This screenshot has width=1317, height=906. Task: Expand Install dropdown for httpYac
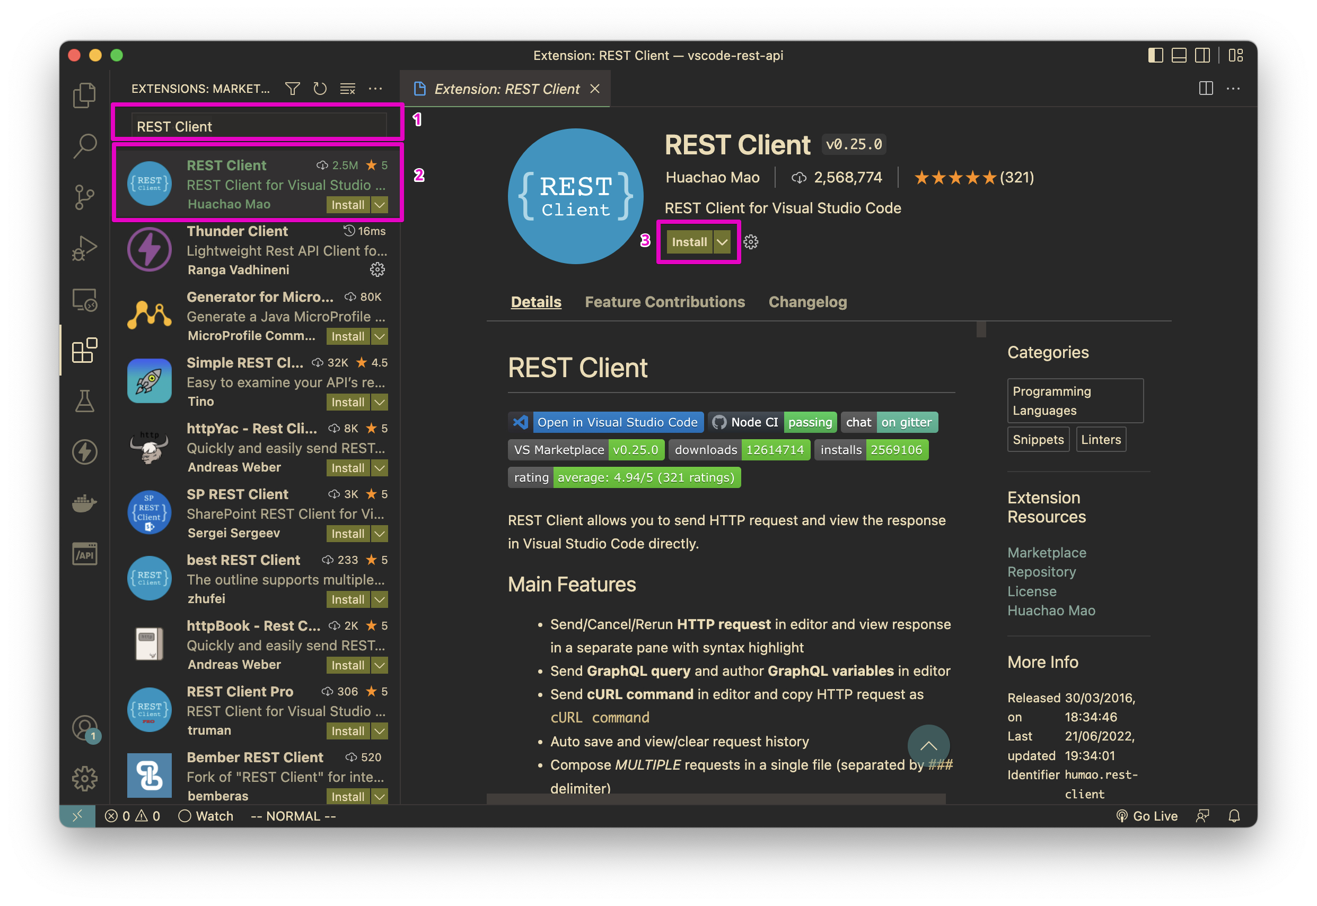[x=380, y=468]
